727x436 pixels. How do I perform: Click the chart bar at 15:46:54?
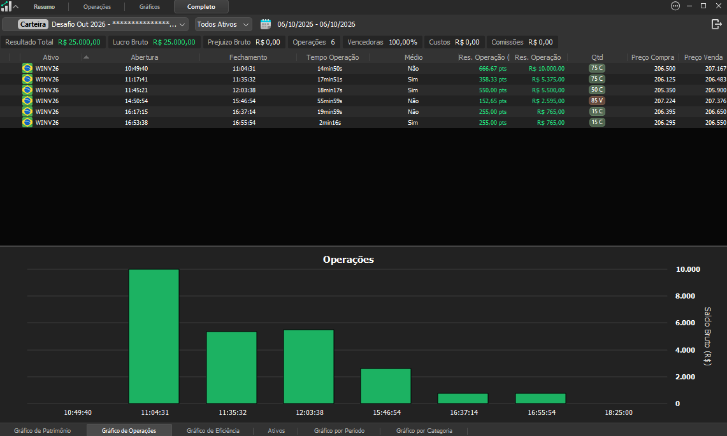click(x=385, y=386)
